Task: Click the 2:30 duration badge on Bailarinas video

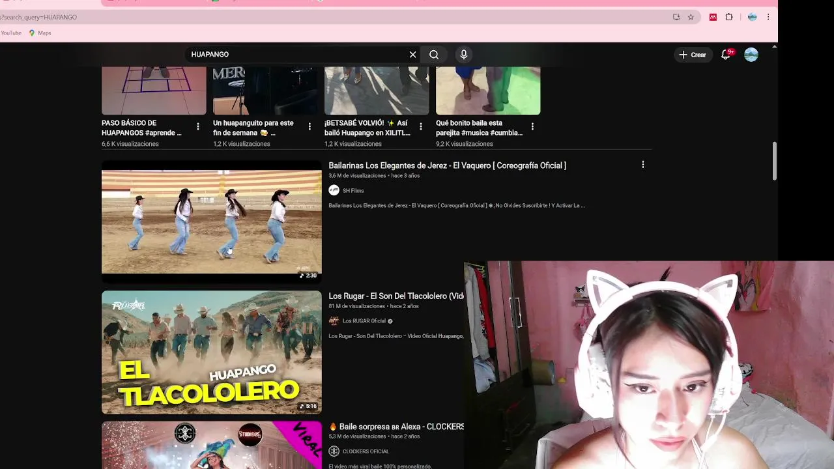Action: click(308, 276)
